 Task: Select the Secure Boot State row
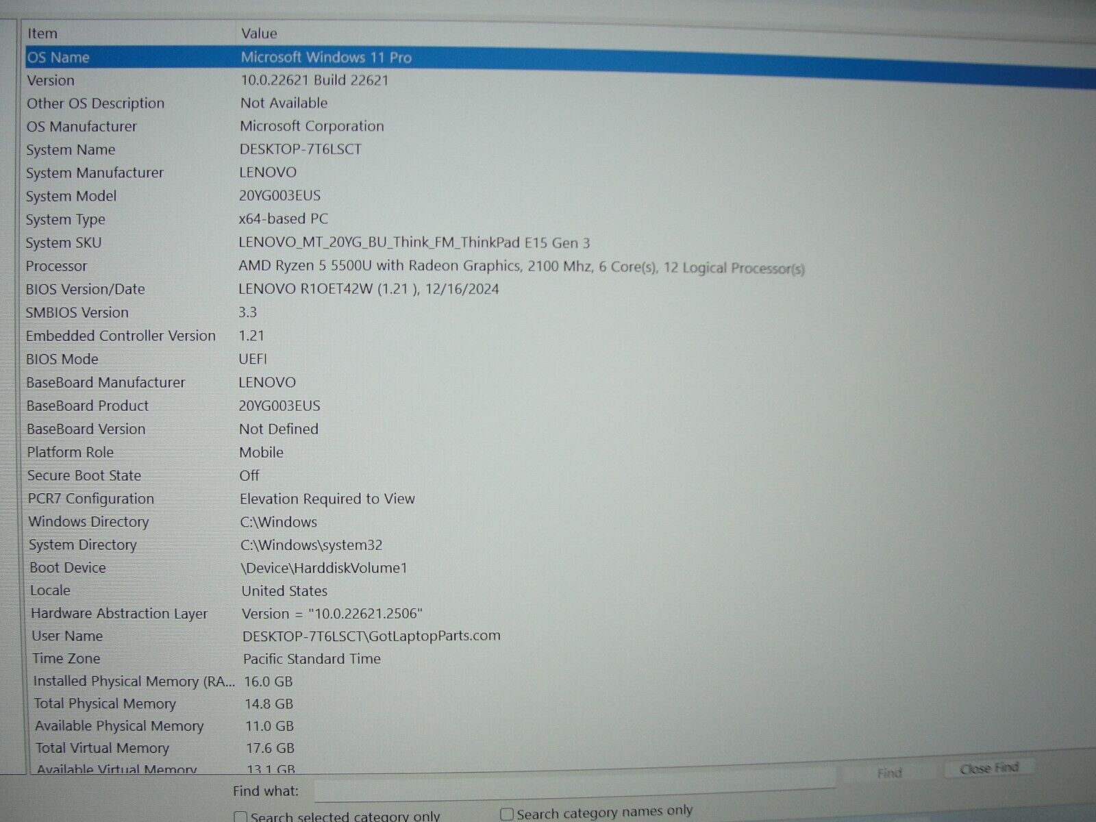[559, 475]
